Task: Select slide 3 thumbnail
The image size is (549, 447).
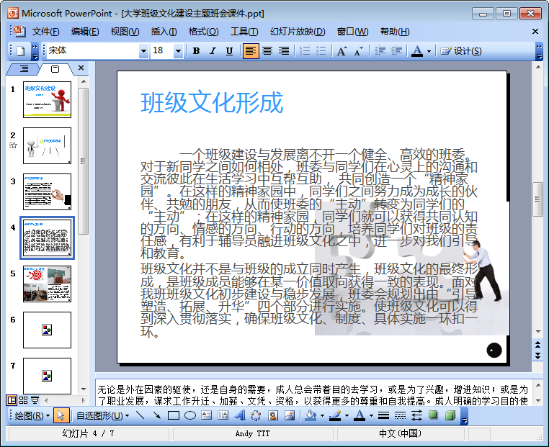Action: [x=47, y=191]
